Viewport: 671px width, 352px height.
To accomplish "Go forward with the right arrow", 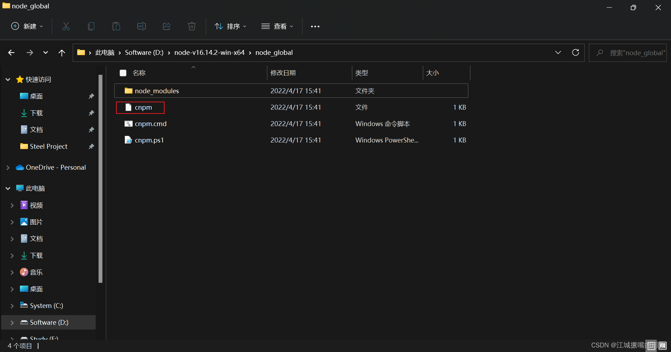I will point(30,53).
